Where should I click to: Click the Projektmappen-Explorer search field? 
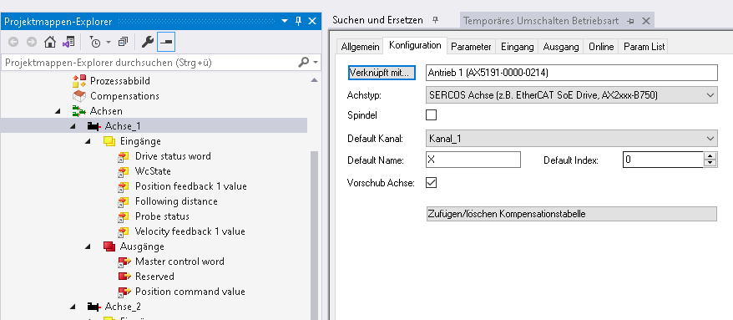149,62
